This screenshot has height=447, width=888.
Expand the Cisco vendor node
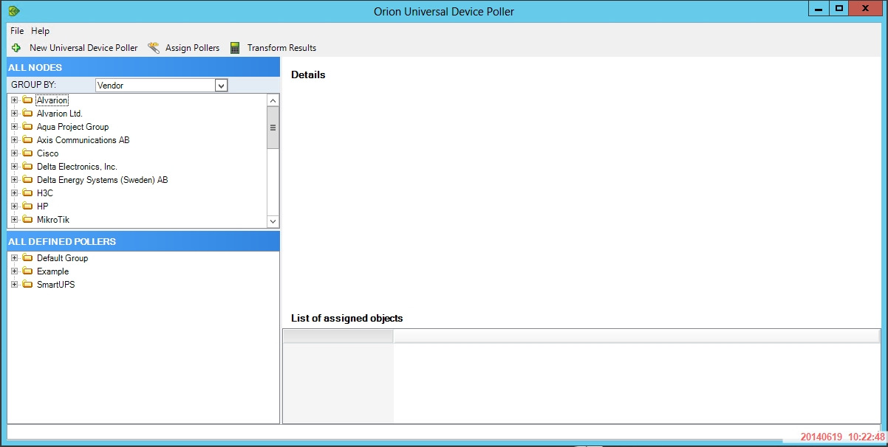click(x=14, y=153)
